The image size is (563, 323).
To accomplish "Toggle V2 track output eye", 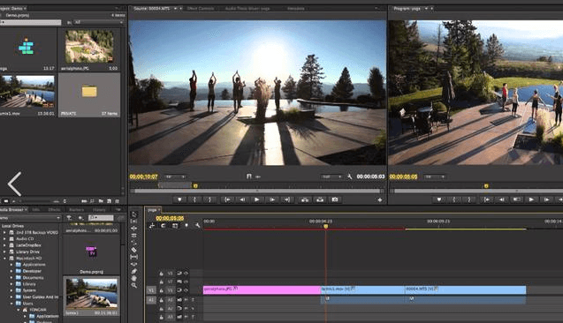I will (186, 282).
